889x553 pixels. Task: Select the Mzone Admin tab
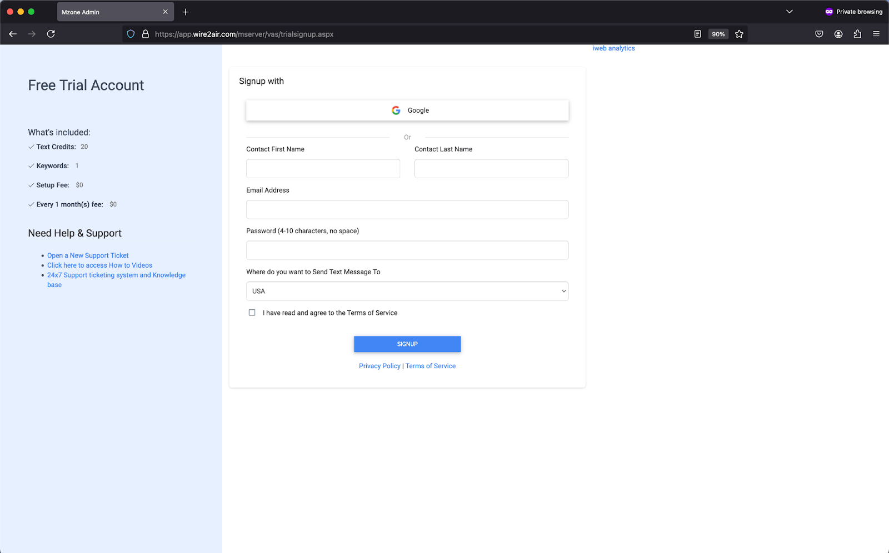108,12
